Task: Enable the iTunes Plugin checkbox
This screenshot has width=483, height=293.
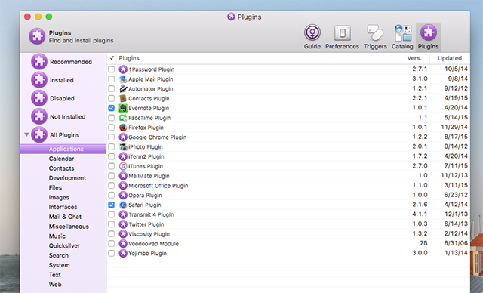Action: (111, 166)
